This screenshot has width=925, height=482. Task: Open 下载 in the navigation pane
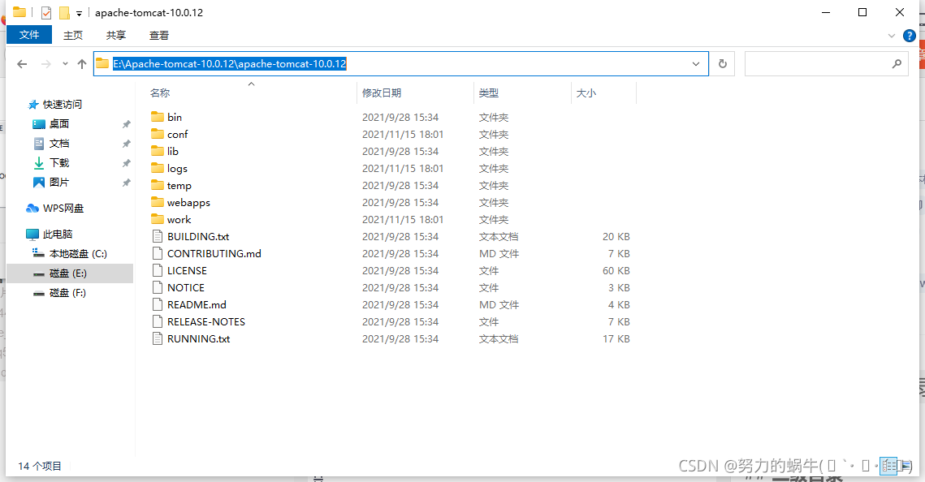click(x=59, y=162)
